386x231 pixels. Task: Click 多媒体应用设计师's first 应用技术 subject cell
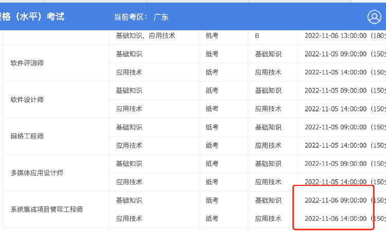click(x=129, y=182)
